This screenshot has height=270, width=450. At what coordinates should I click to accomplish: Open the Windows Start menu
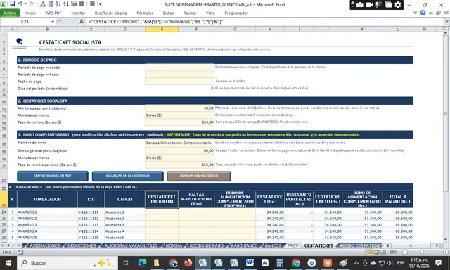click(x=8, y=263)
